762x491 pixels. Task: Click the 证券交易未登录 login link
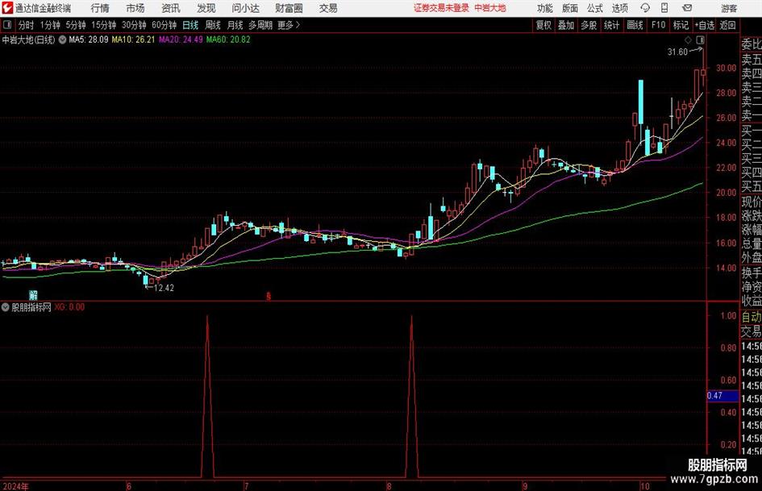pos(441,8)
